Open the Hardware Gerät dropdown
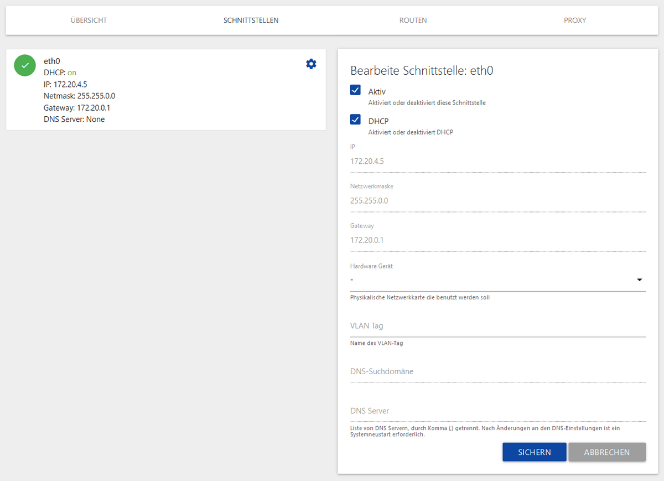The image size is (664, 481). pos(498,280)
